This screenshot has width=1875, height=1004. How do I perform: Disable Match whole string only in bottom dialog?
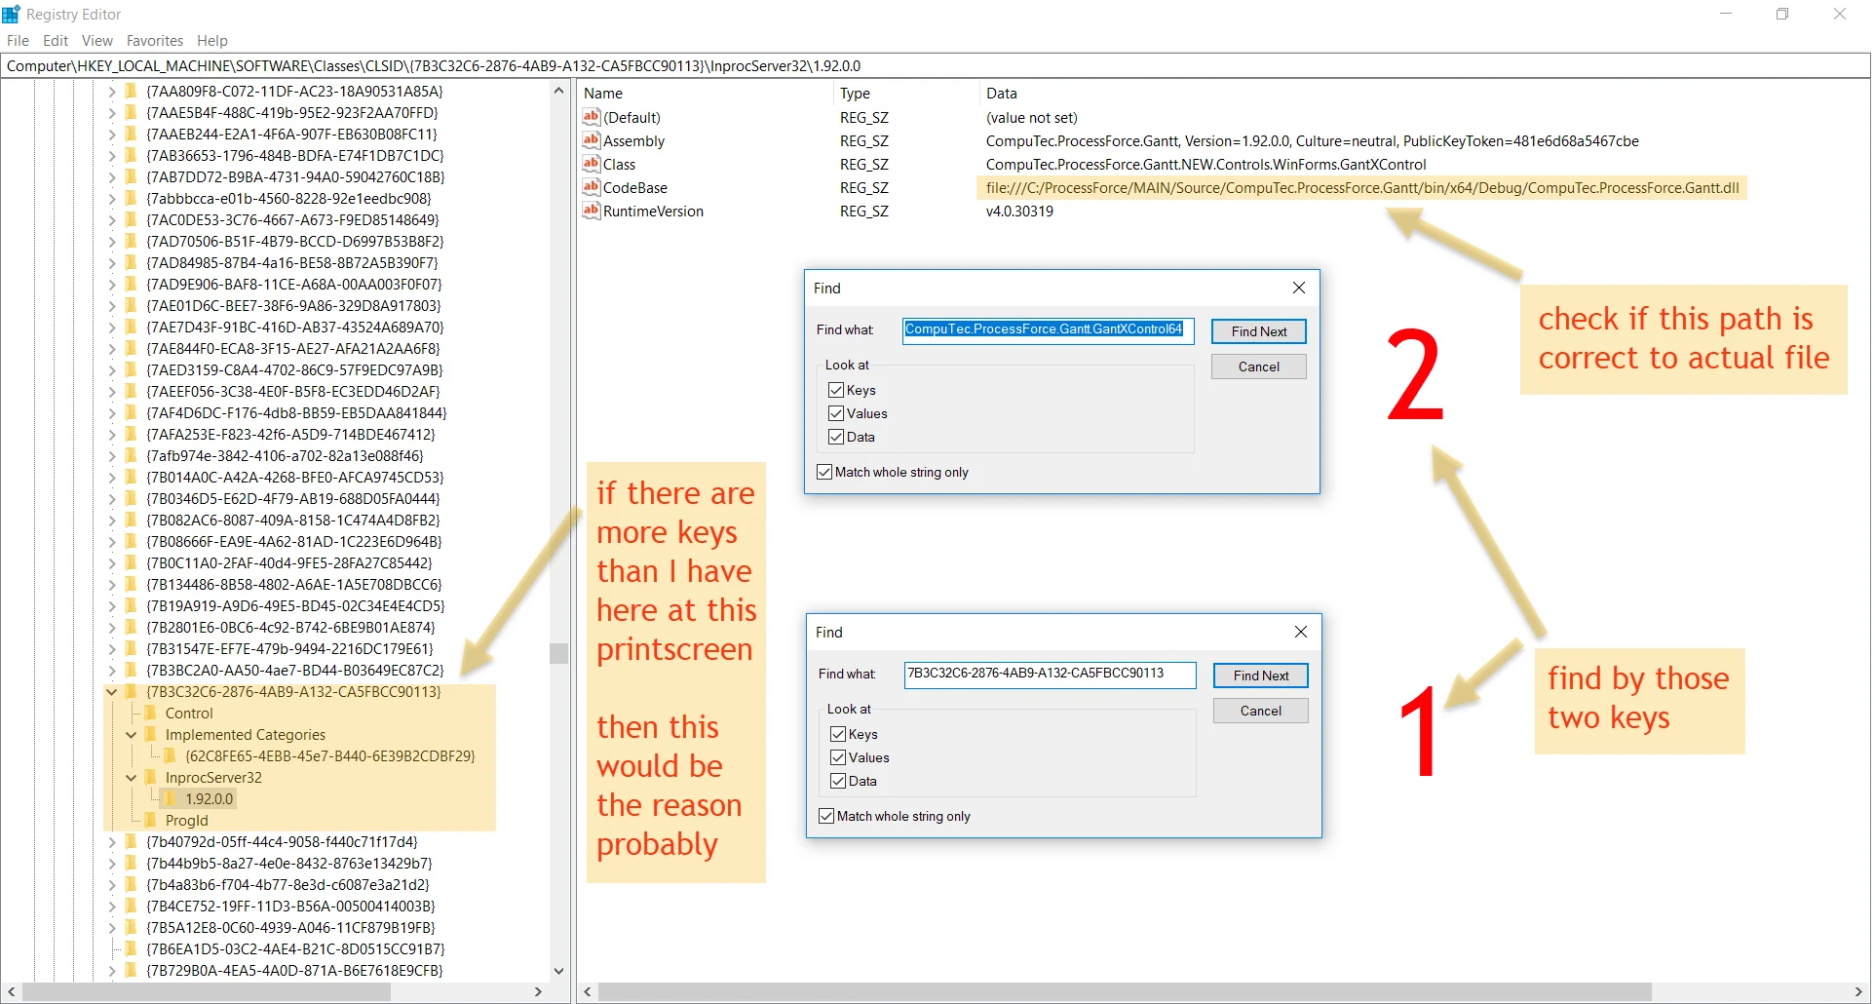point(826,816)
